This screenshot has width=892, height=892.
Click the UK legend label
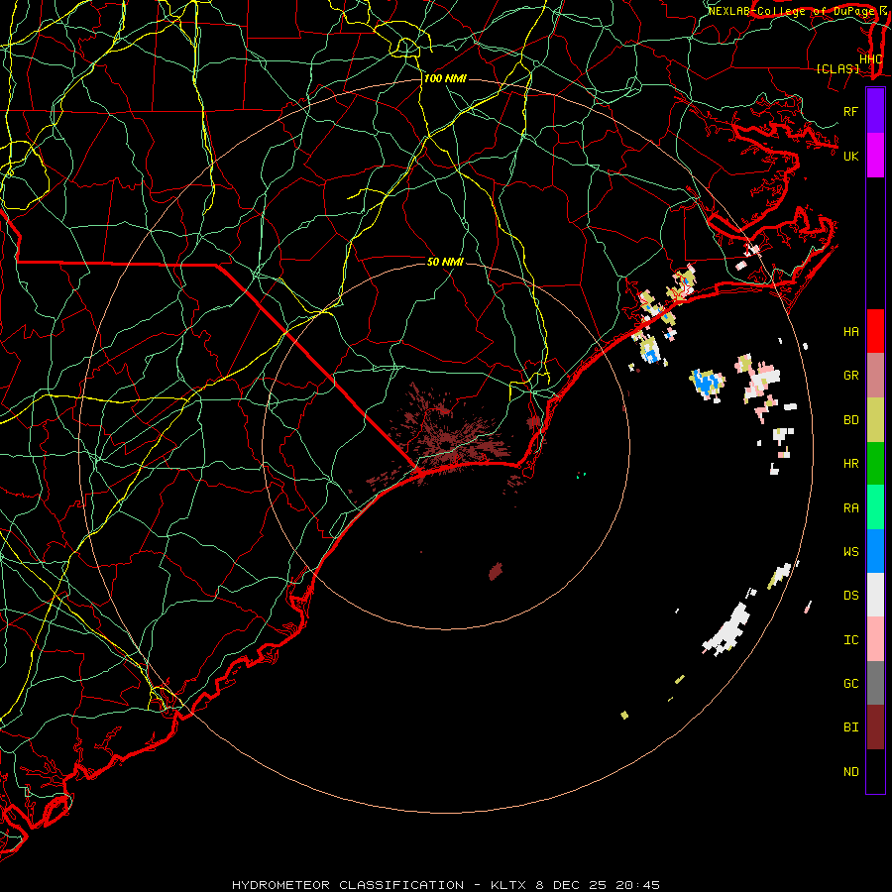(x=850, y=156)
